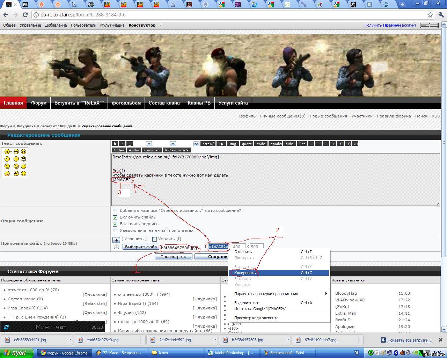This screenshot has height=358, width=447.
Task: Insert an image with the img button
Action: (233, 144)
